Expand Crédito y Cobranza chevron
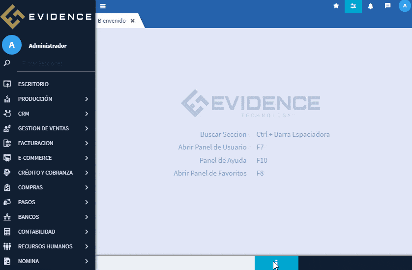The width and height of the screenshot is (412, 270). pos(87,173)
